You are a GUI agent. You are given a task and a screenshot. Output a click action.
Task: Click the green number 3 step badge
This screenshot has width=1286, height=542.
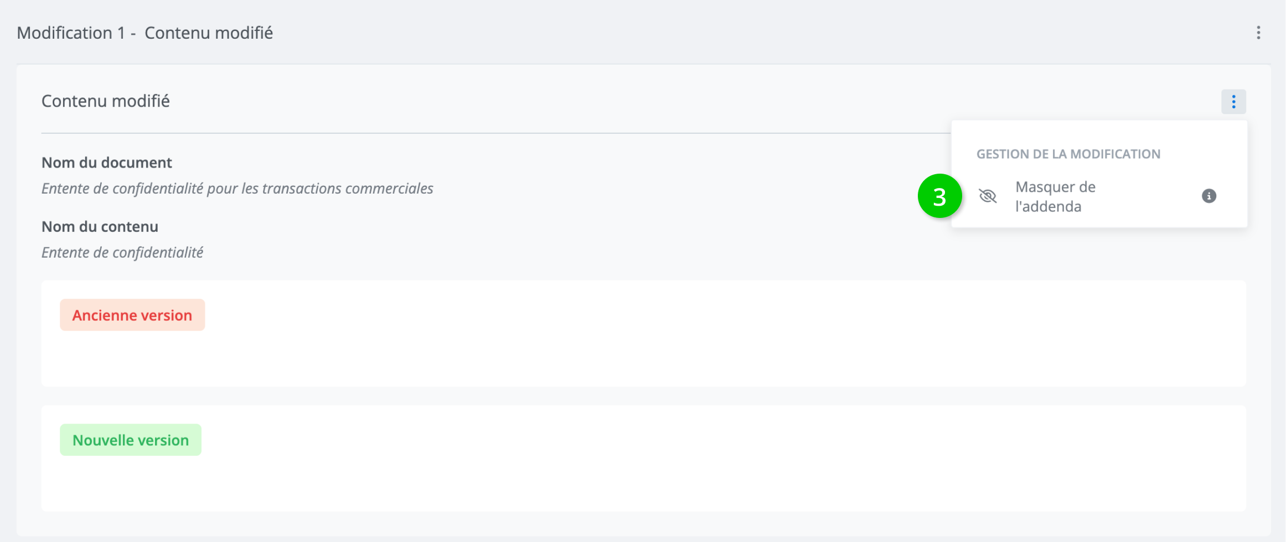coord(939,196)
